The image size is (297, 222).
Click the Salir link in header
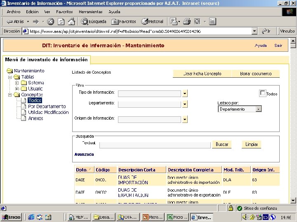pos(278,46)
